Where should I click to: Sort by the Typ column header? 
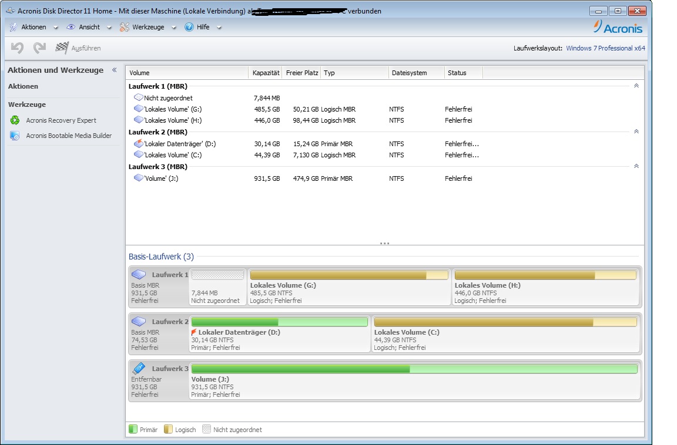click(354, 73)
